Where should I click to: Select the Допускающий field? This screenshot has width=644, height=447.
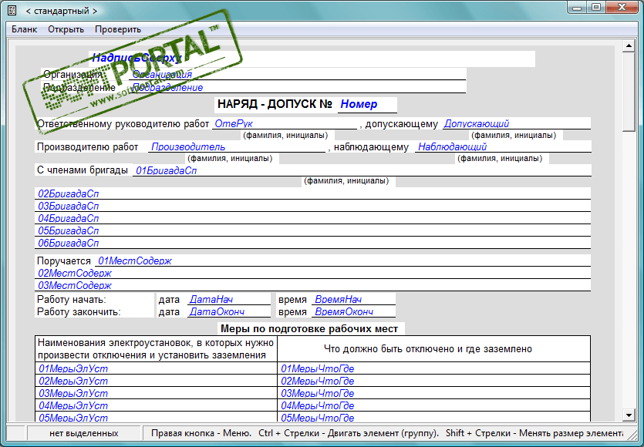(517, 123)
